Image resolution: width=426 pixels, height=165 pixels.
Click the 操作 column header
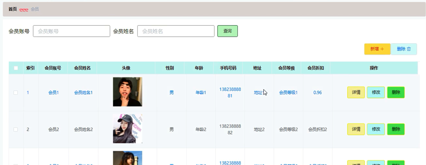pyautogui.click(x=374, y=68)
